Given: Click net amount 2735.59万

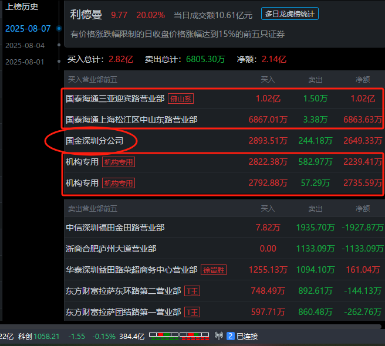Looking at the screenshot, I should point(363,183).
